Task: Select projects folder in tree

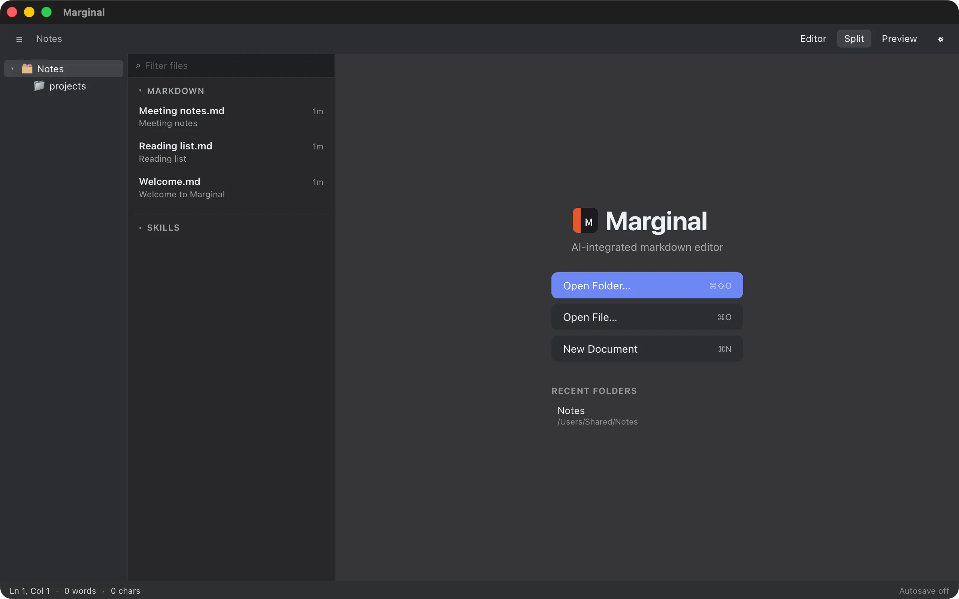Action: [63, 86]
